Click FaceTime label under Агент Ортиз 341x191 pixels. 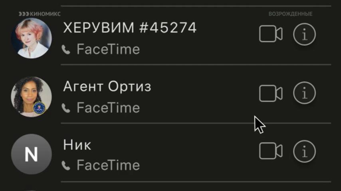108,108
